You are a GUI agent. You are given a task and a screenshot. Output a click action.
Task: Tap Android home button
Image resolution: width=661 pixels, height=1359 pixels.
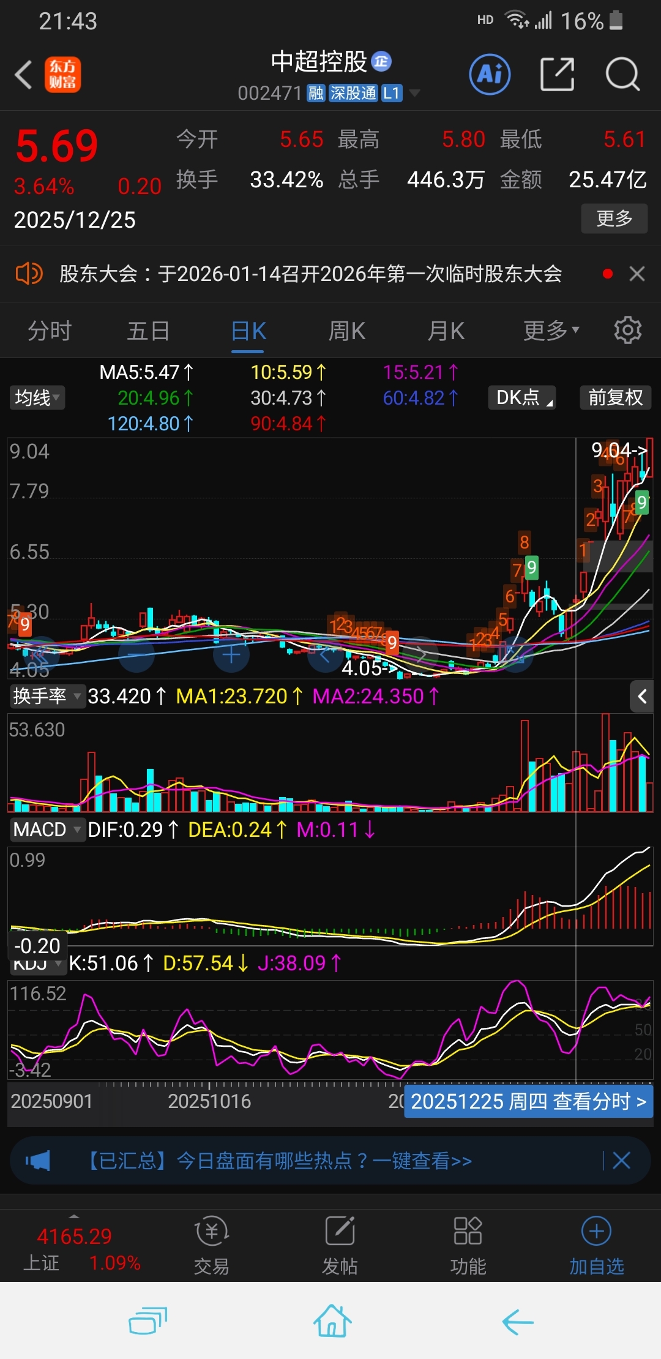pos(332,1320)
